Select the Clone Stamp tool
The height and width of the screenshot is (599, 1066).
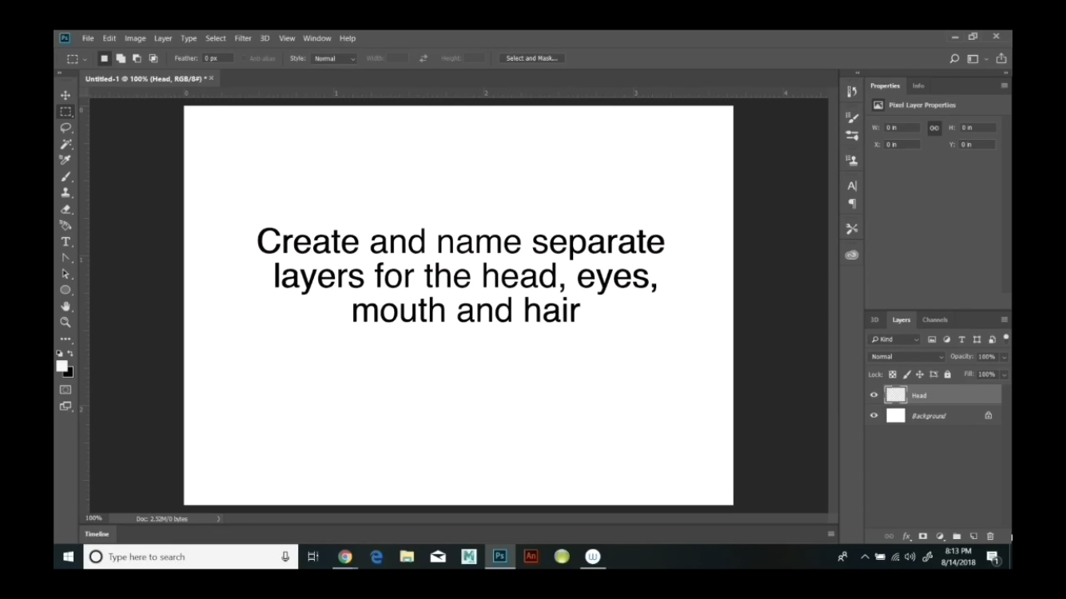pyautogui.click(x=66, y=192)
